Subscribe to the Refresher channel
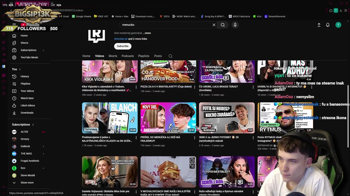Viewport: 350px width, 196px height. click(x=122, y=46)
